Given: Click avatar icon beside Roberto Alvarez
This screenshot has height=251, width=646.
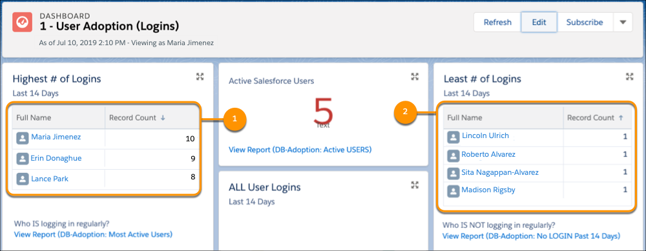Looking at the screenshot, I should (x=453, y=156).
